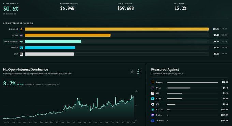
Task: Click the Bitfinex logo in Measured Against
Action: point(153,110)
